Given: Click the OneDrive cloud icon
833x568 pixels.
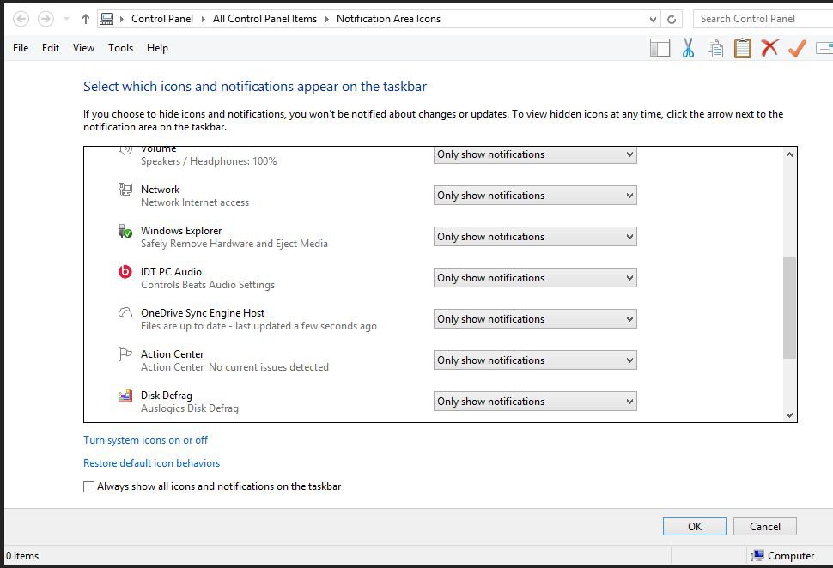Looking at the screenshot, I should click(x=125, y=312).
